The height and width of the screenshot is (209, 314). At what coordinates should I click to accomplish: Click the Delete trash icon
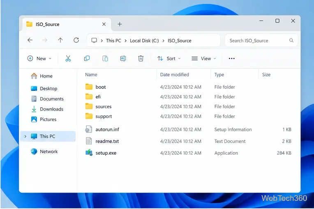point(141,58)
